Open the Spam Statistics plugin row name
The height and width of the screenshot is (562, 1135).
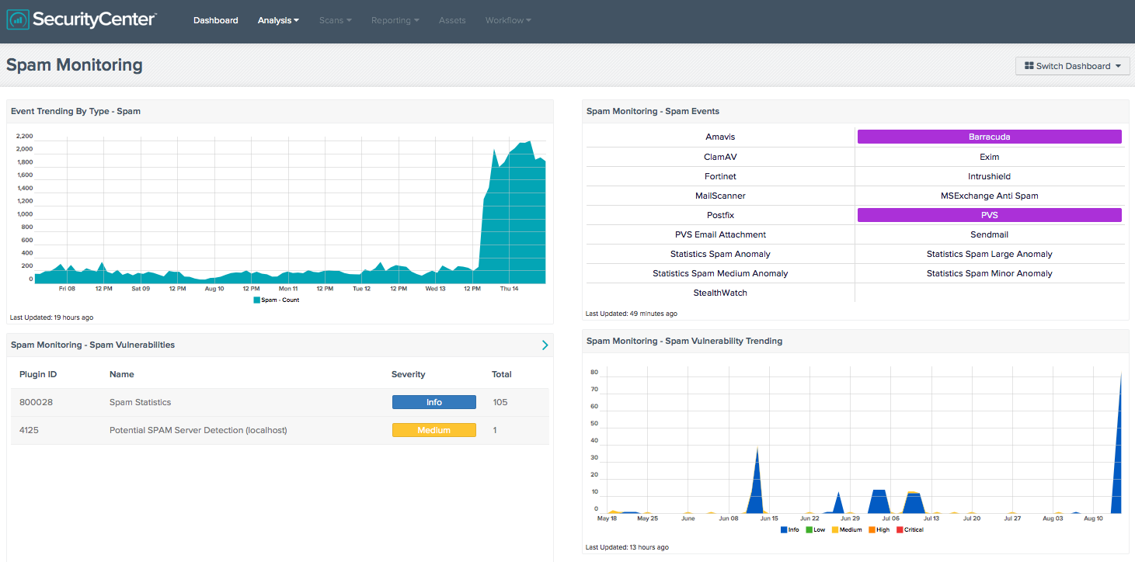pos(140,402)
